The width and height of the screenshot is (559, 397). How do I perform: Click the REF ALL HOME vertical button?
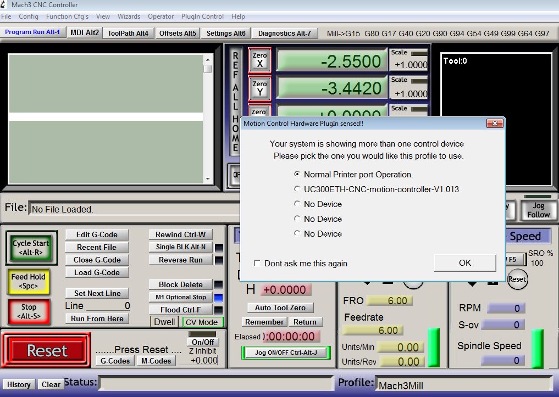tap(235, 102)
